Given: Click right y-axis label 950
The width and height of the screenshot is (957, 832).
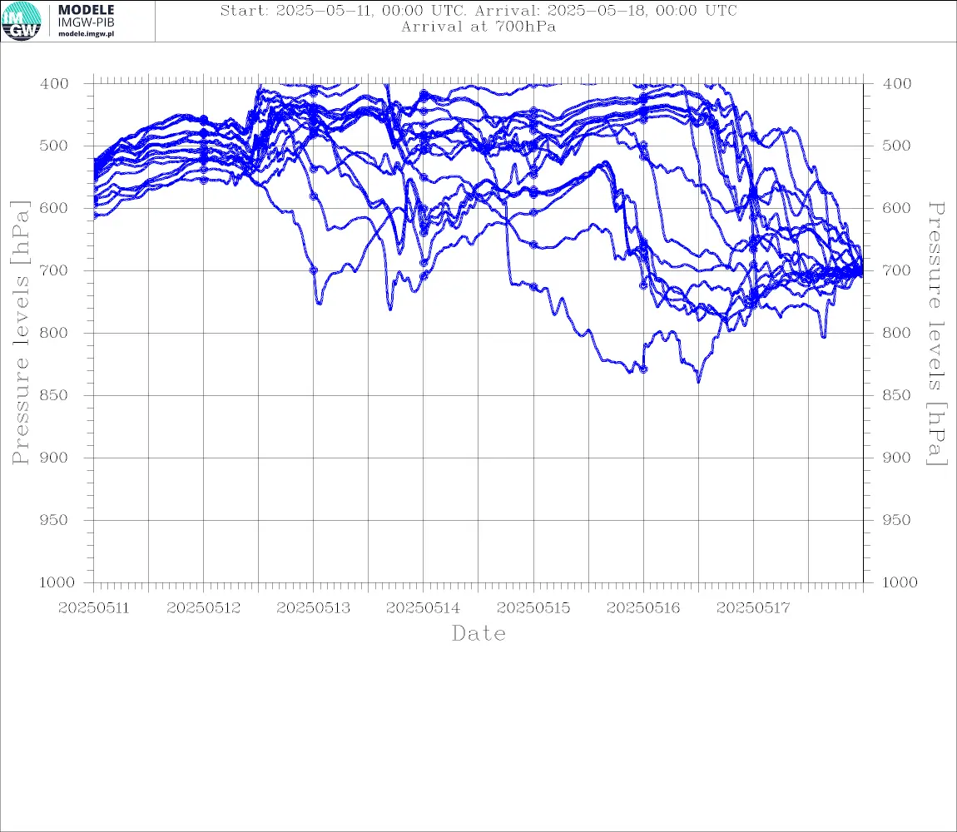Looking at the screenshot, I should (896, 520).
